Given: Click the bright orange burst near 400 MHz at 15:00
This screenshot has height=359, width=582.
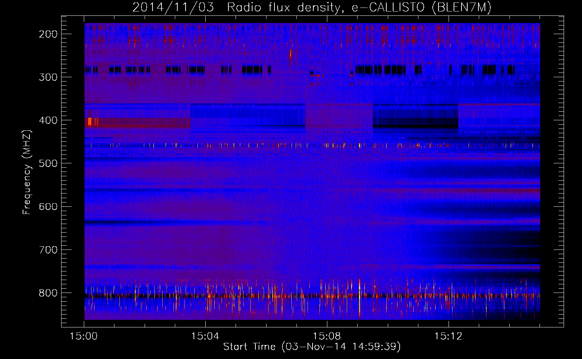Looking at the screenshot, I should coord(90,122).
